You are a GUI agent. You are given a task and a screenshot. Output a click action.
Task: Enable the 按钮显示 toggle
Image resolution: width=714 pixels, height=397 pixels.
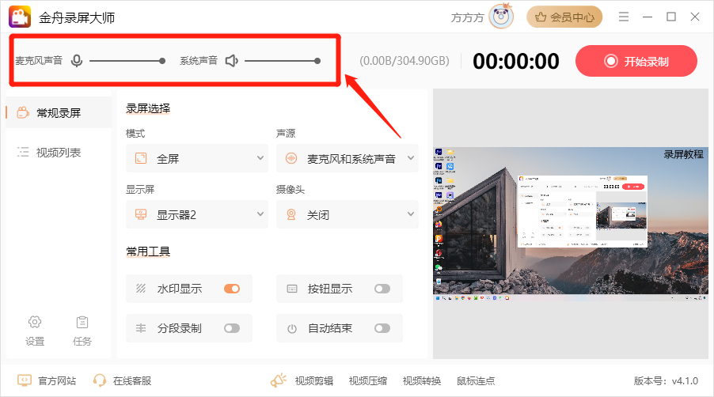click(382, 289)
